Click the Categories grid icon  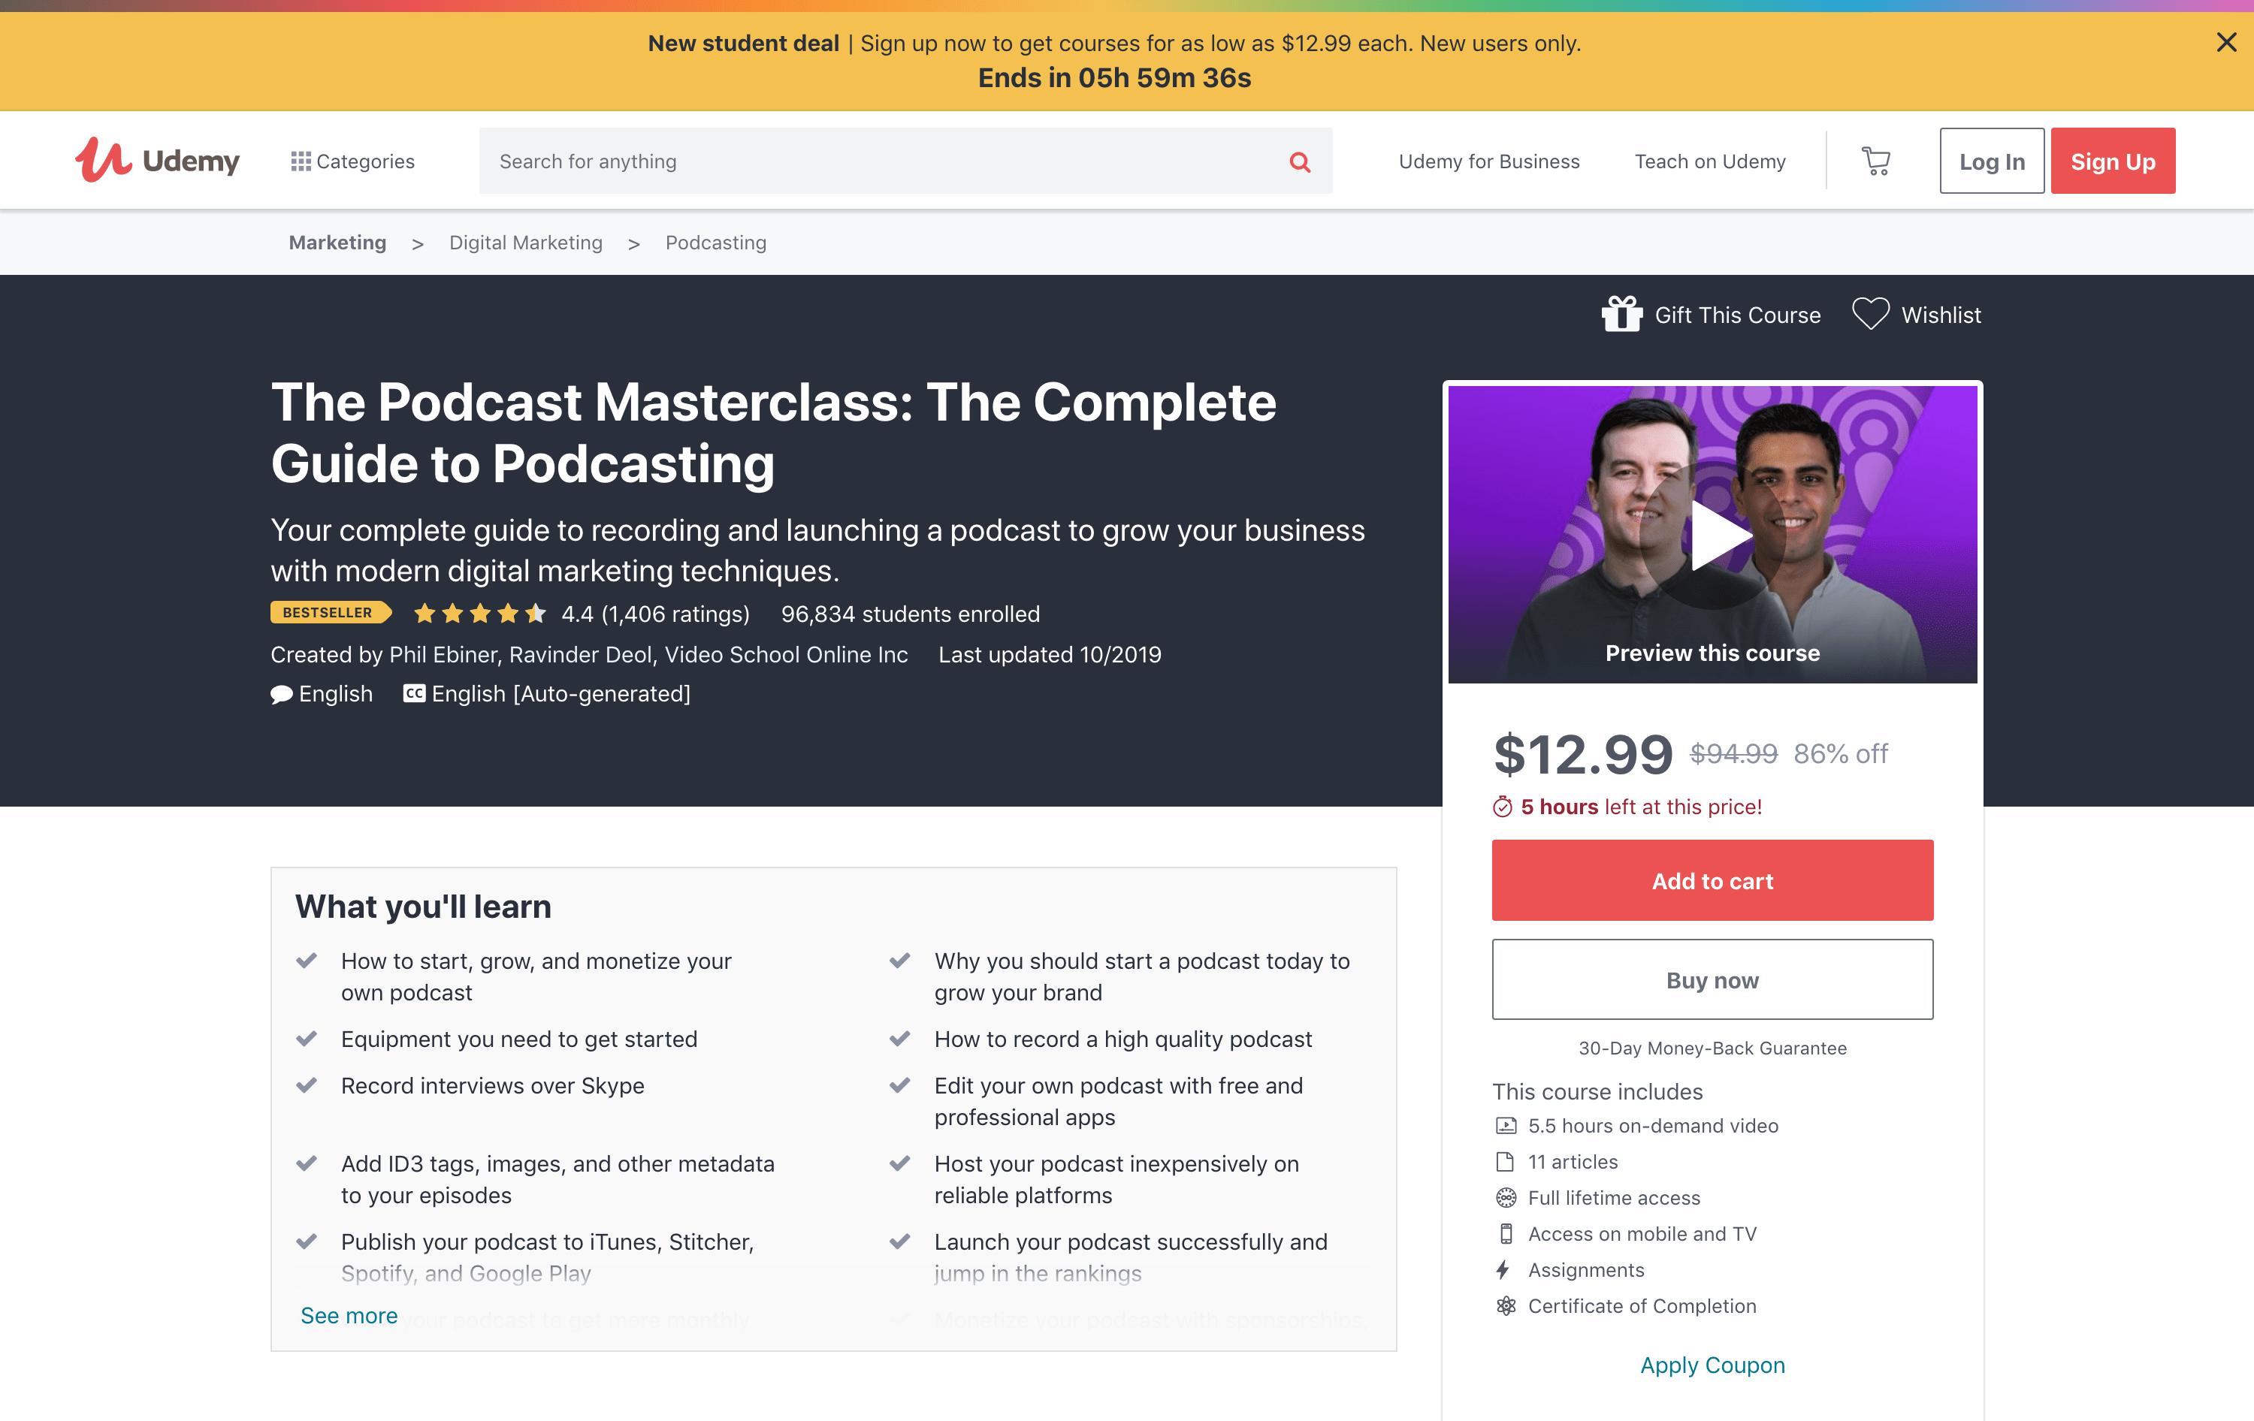301,160
